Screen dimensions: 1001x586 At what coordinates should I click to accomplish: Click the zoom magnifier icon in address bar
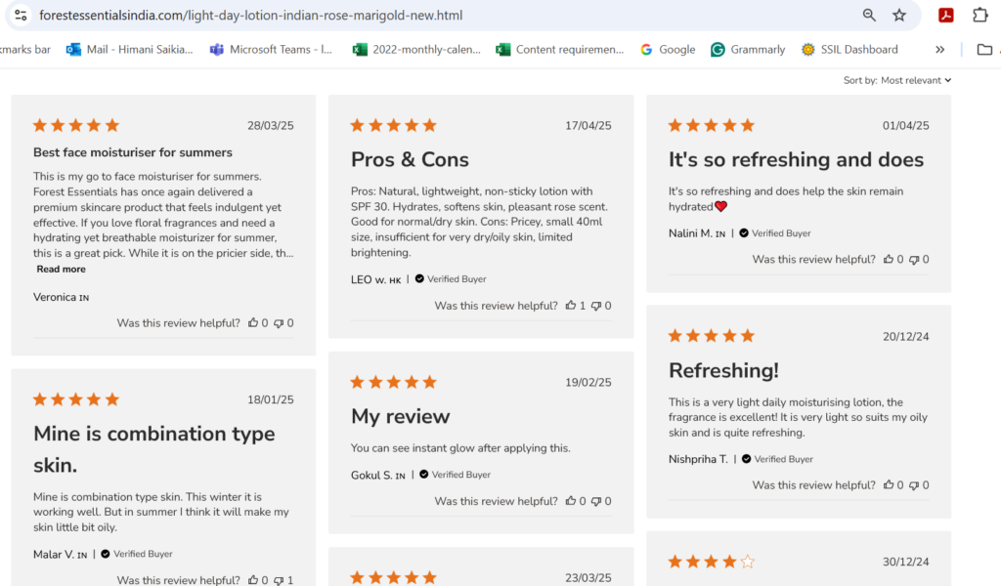coord(869,15)
